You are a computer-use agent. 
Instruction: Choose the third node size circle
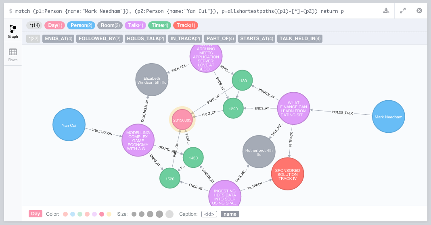pyautogui.click(x=150, y=214)
